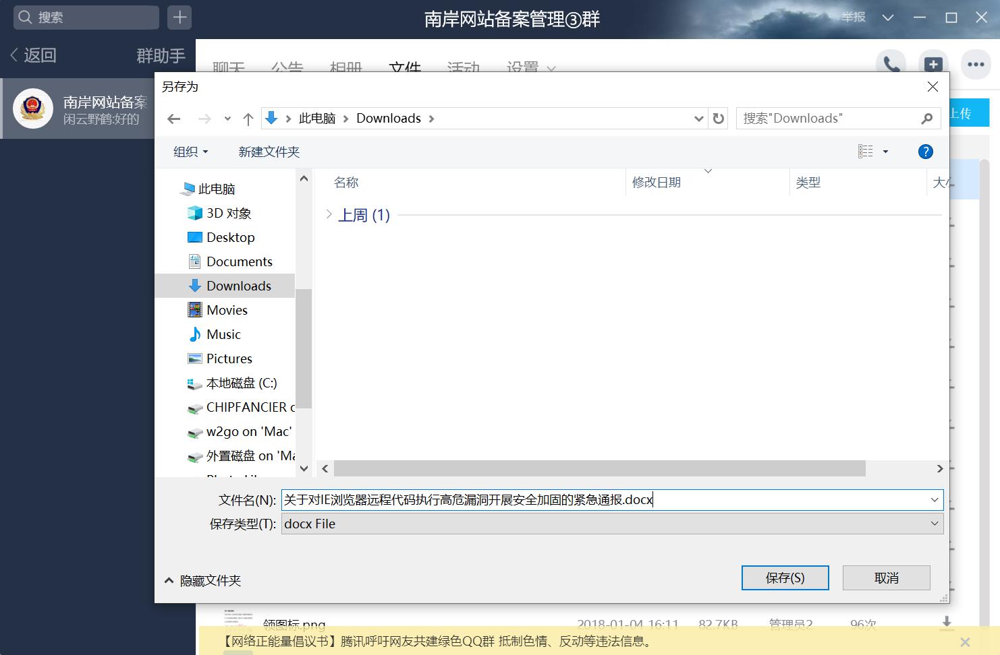The height and width of the screenshot is (655, 1000).
Task: Refresh the Downloads folder view
Action: point(719,118)
